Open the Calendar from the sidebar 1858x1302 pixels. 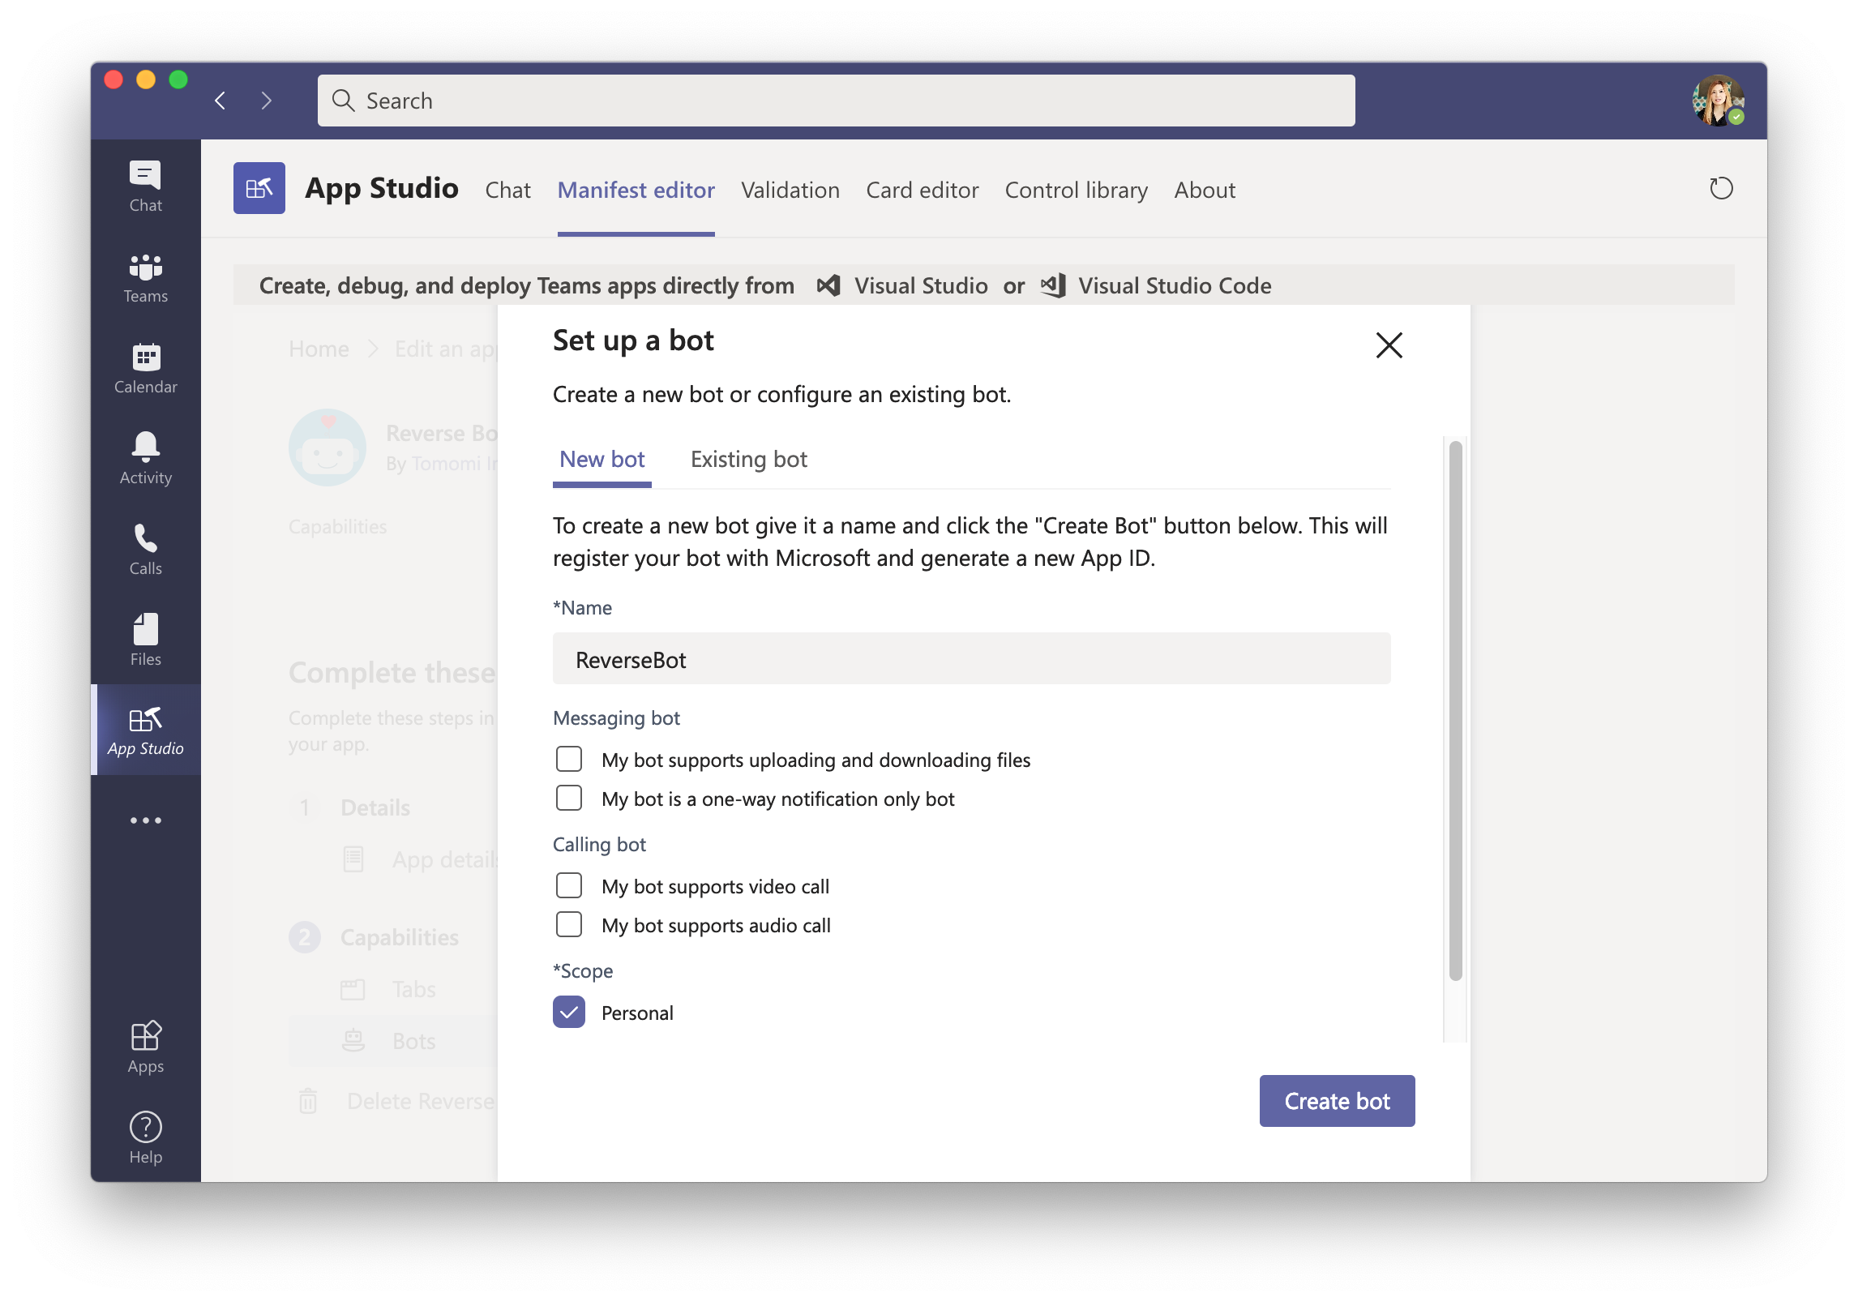coord(145,369)
